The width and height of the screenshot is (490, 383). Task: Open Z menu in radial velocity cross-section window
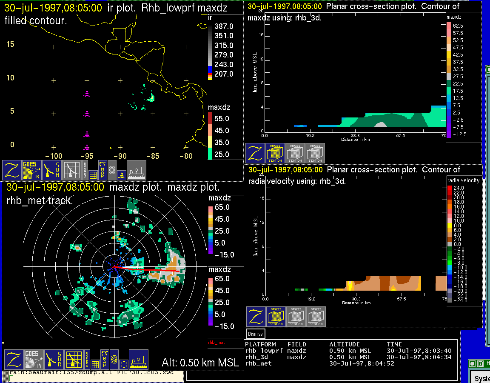[256, 317]
